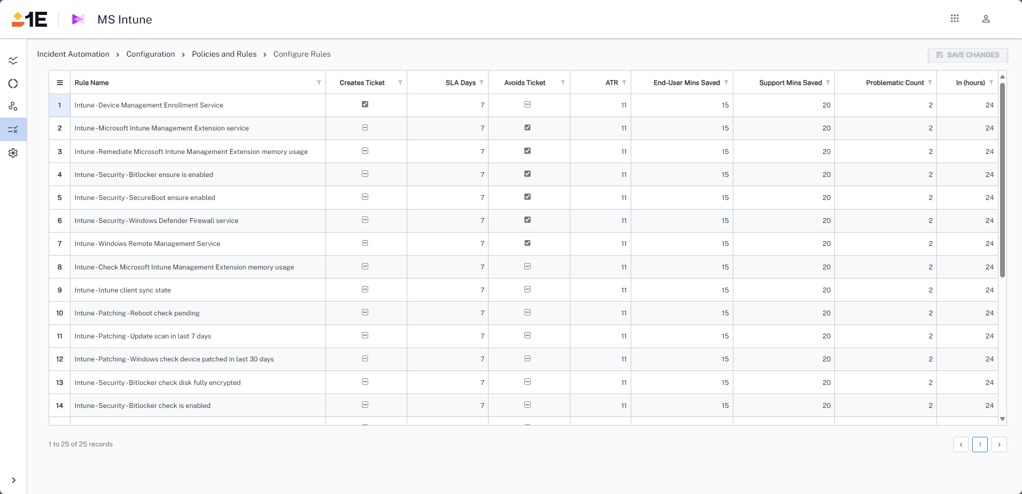Screen dimensions: 1022x494
Task: Click the Save Changes button
Action: click(967, 55)
